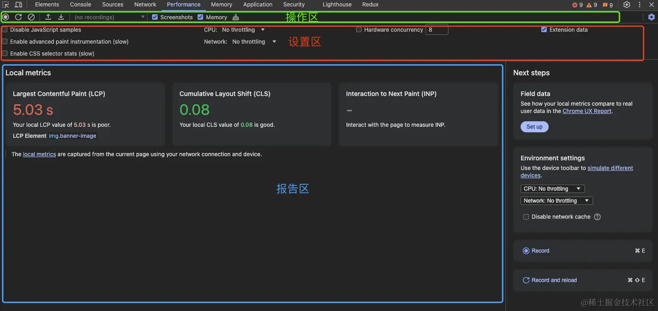Close the DevTools panel
The height and width of the screenshot is (311, 658).
[652, 5]
